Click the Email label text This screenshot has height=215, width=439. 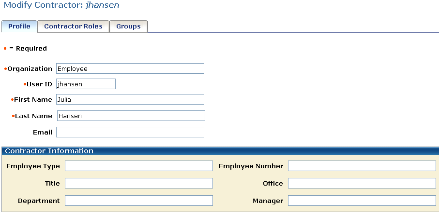43,132
